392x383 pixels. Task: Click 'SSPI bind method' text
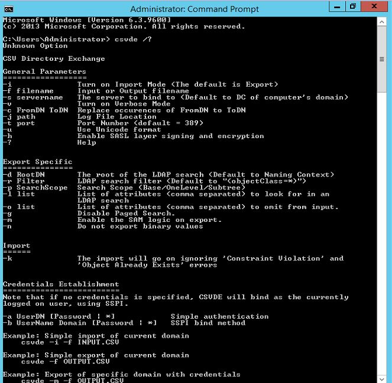tap(208, 323)
